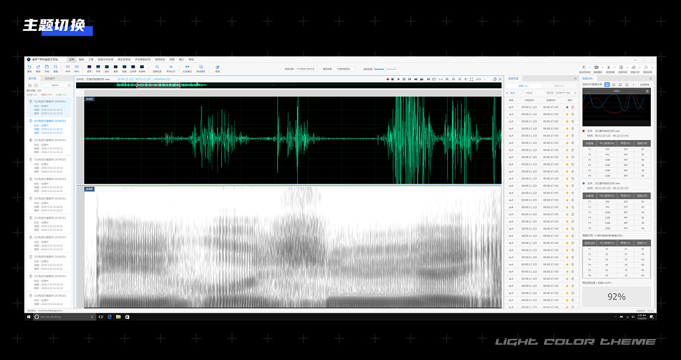Skip to start of audio track
The width and height of the screenshot is (681, 360).
pos(409,79)
